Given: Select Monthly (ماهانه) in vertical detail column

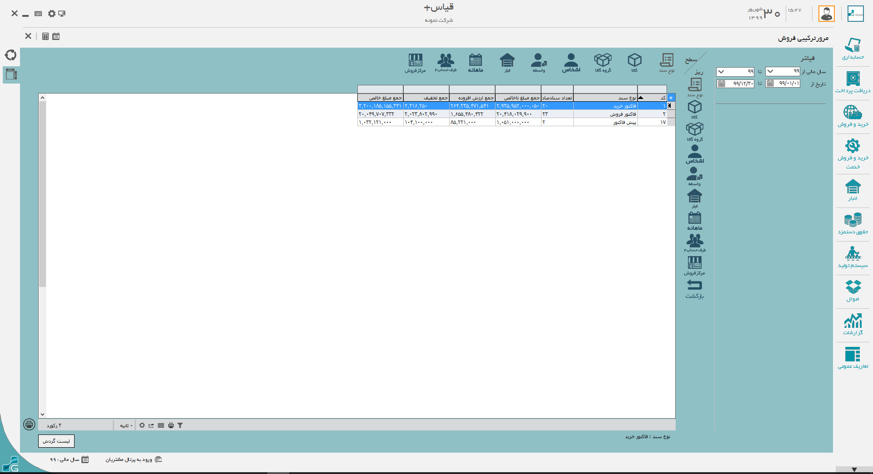Looking at the screenshot, I should pos(695,221).
